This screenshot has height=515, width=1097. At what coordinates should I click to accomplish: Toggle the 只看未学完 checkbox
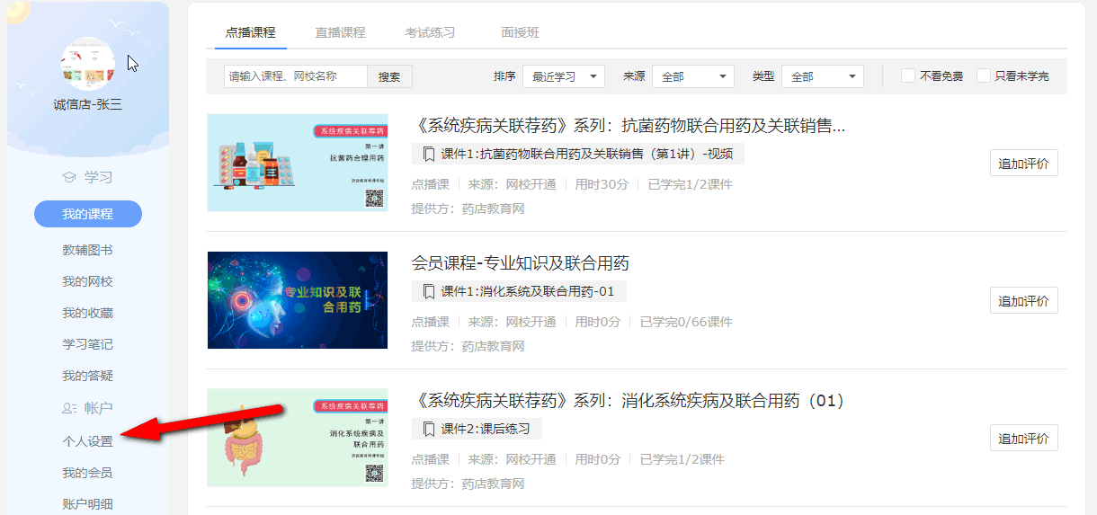click(x=984, y=76)
